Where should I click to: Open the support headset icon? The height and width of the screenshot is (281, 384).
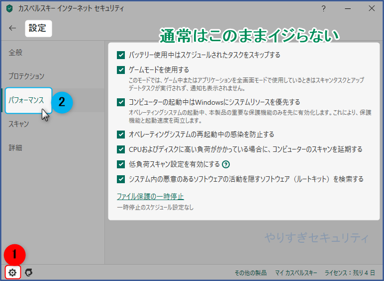tap(29, 272)
